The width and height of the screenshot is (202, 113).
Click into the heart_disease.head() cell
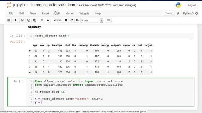point(110,35)
